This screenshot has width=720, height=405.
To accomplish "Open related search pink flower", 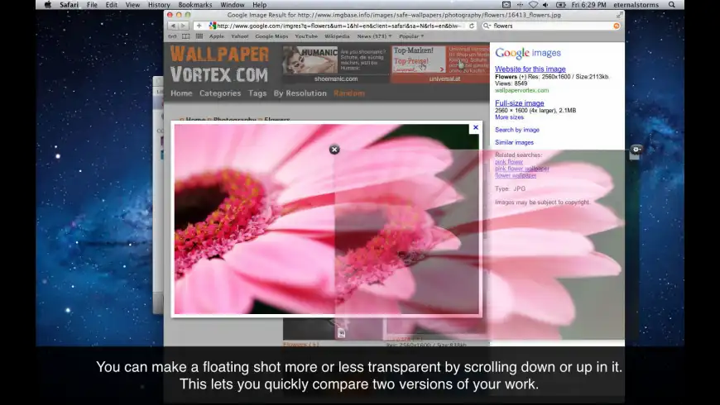I will (x=509, y=162).
